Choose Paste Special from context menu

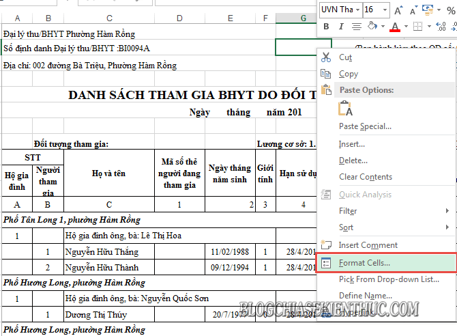(385, 126)
